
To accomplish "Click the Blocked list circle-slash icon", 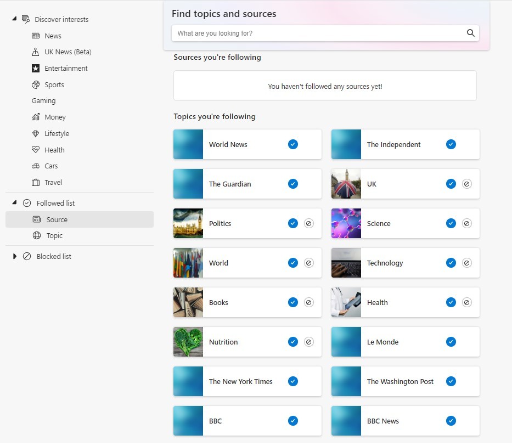I will click(27, 256).
